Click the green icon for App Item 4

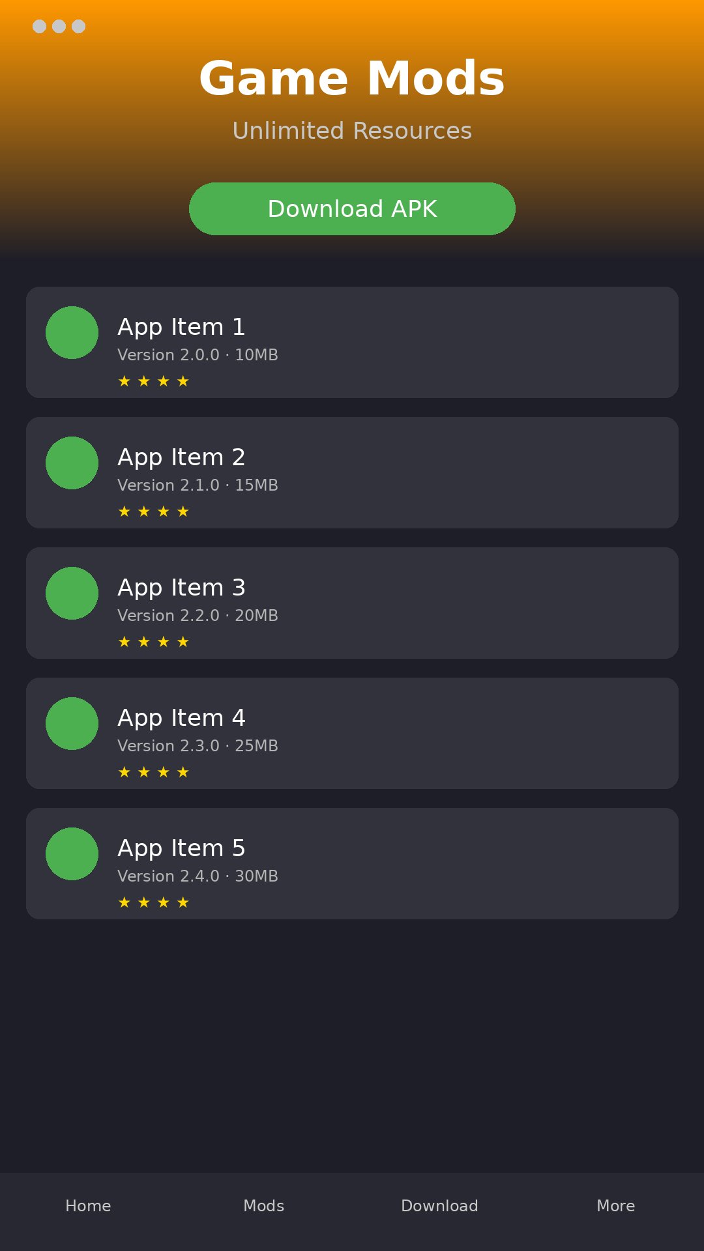72,723
